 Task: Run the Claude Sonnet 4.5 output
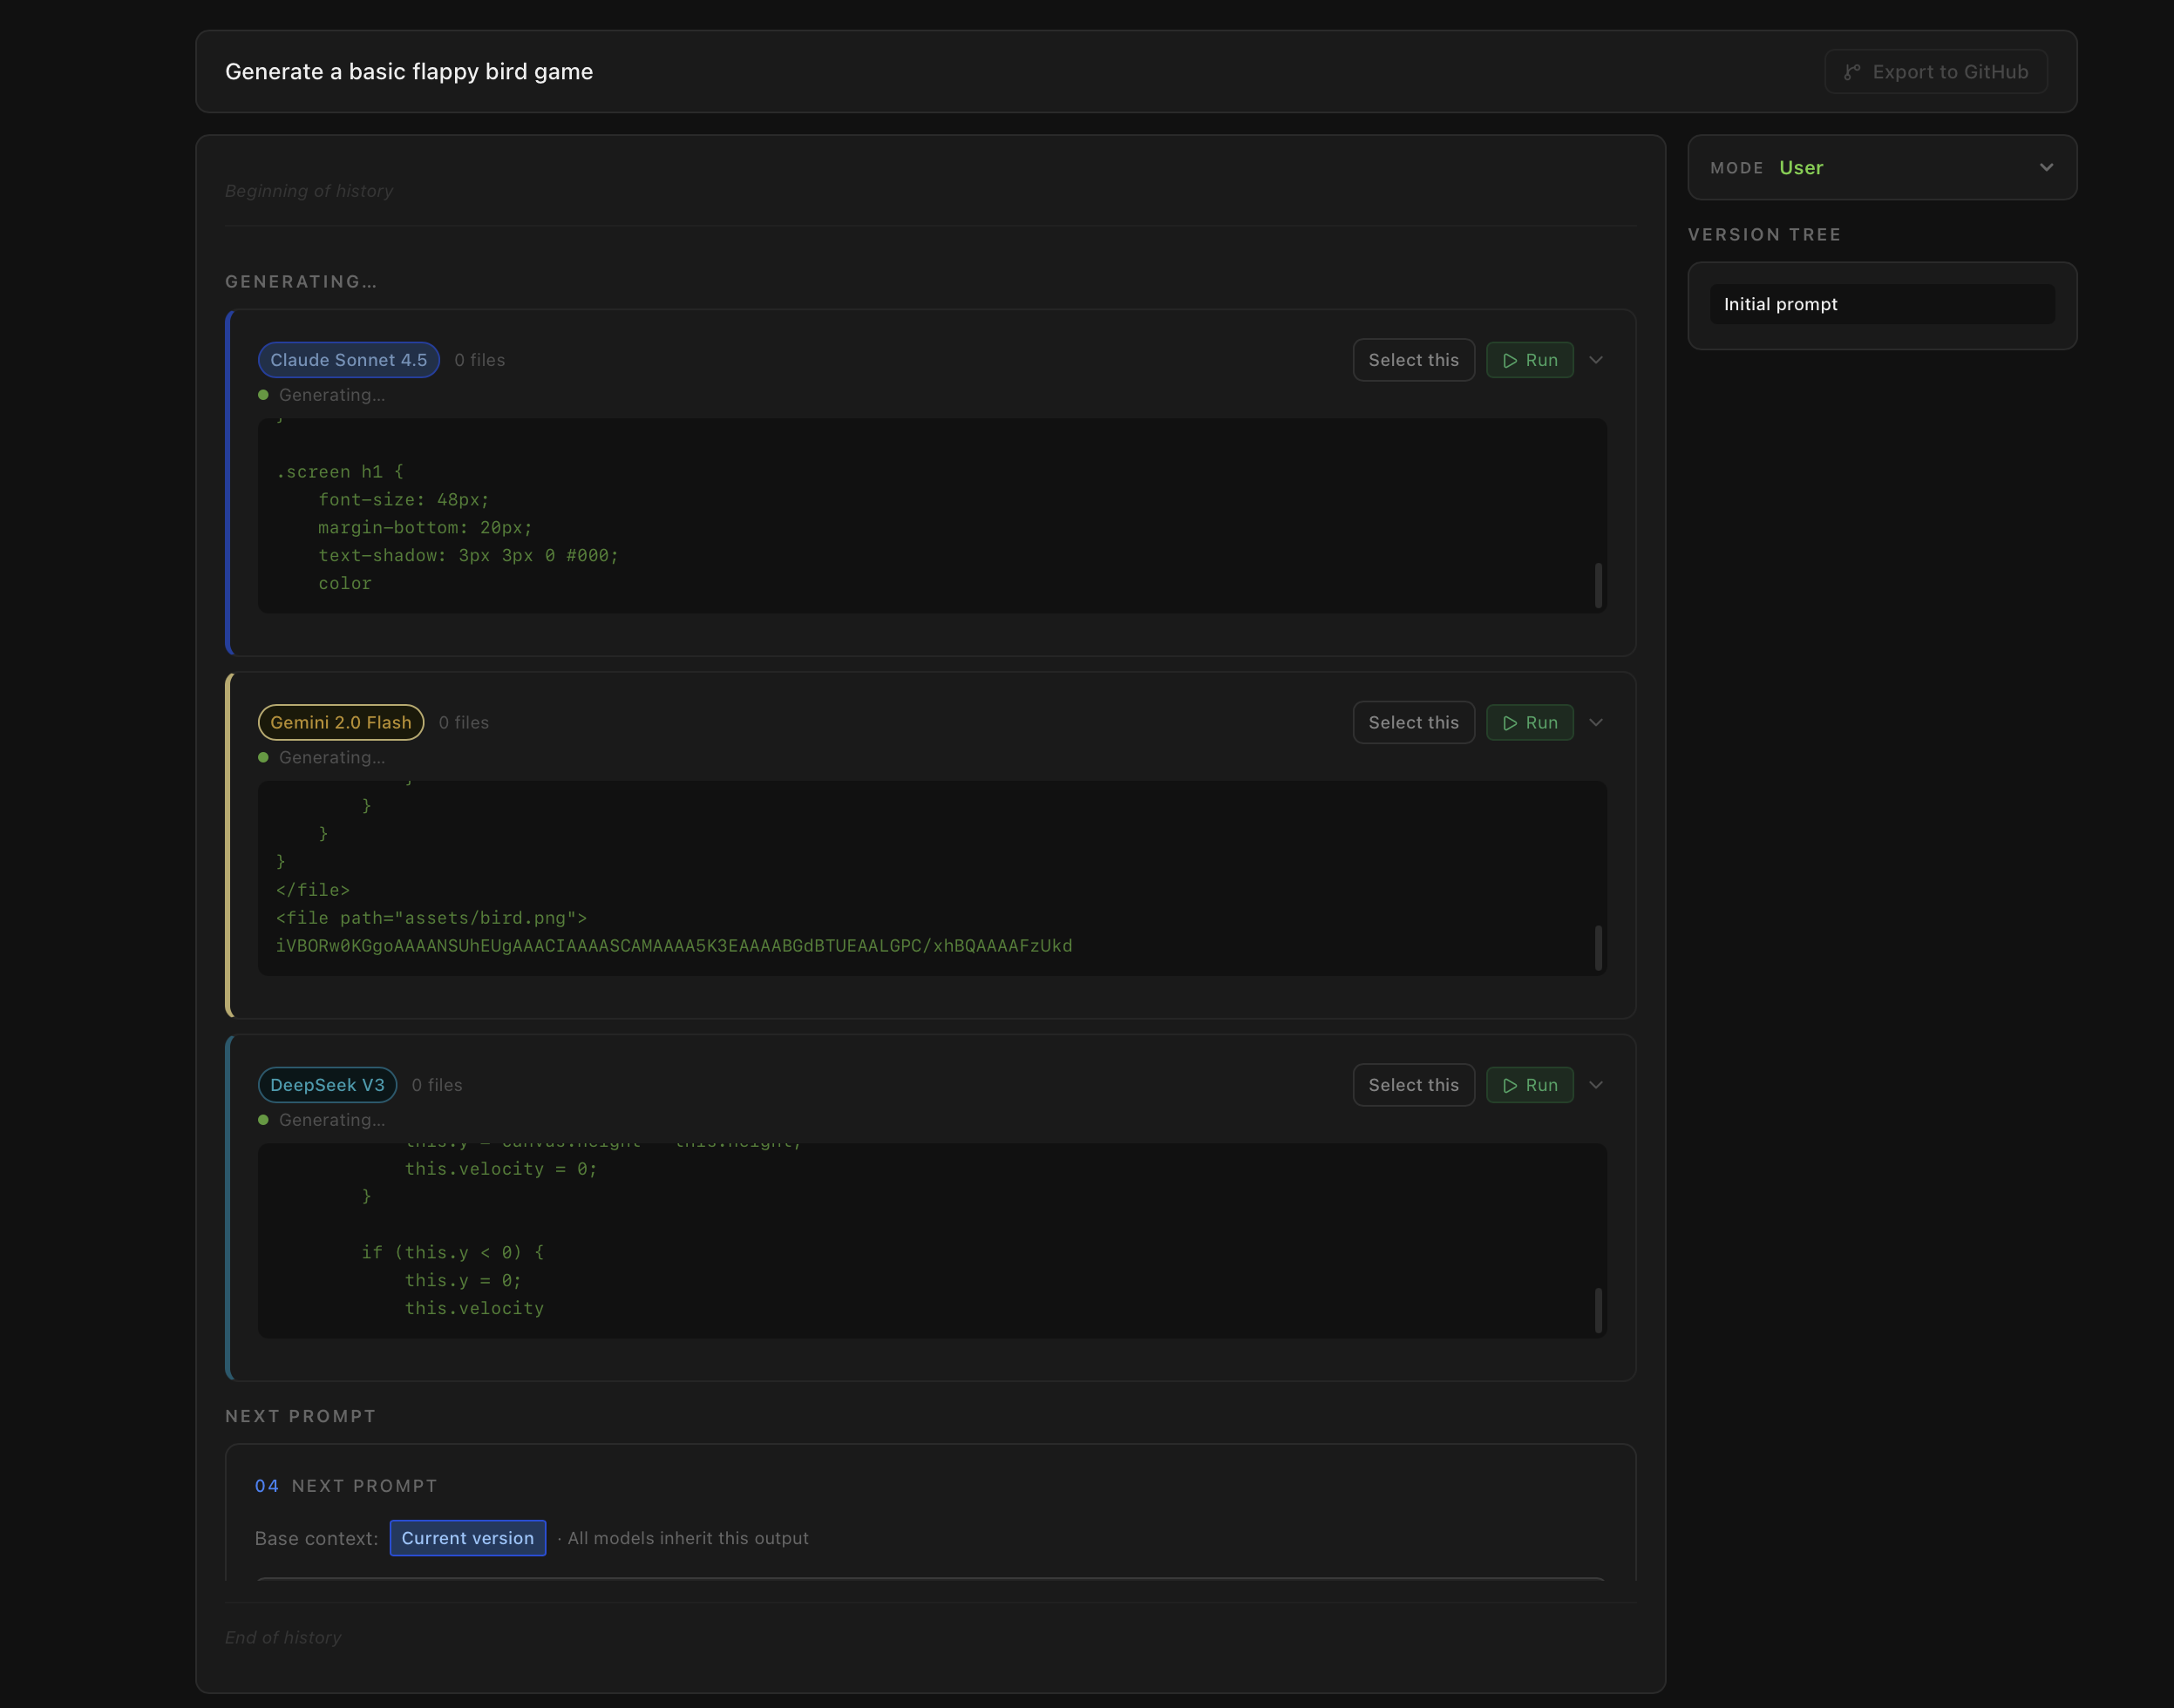[x=1529, y=360]
